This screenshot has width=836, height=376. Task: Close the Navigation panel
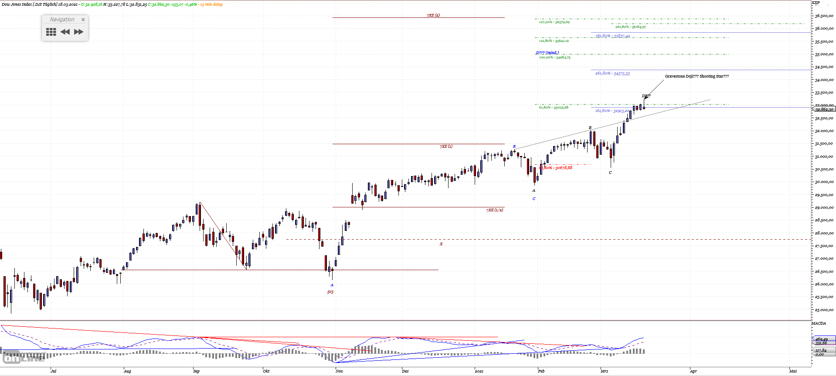point(83,20)
